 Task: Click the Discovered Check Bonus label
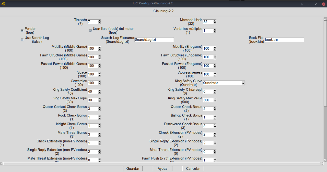click(183, 126)
